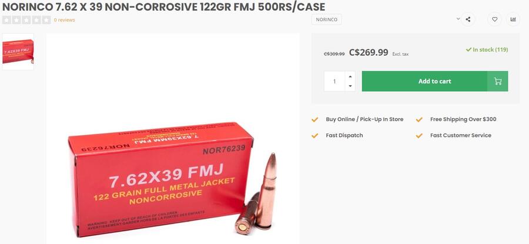The width and height of the screenshot is (529, 244).
Task: Click the main product image
Action: click(173, 138)
